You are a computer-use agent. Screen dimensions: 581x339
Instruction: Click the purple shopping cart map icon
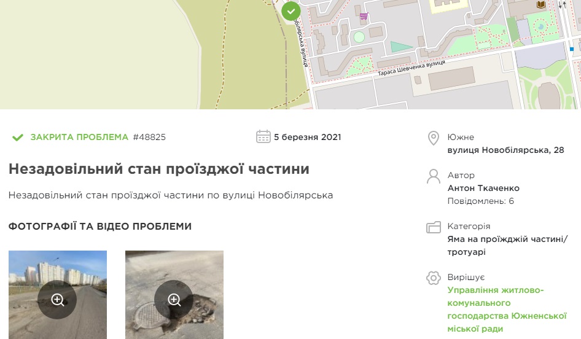(364, 16)
